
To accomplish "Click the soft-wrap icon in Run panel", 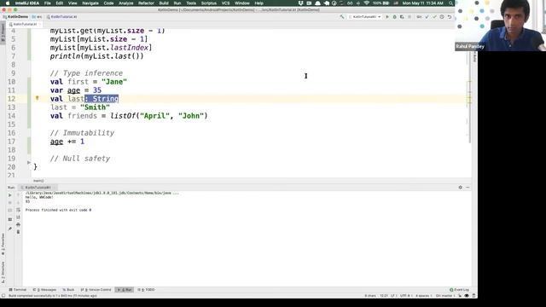I will (18, 210).
